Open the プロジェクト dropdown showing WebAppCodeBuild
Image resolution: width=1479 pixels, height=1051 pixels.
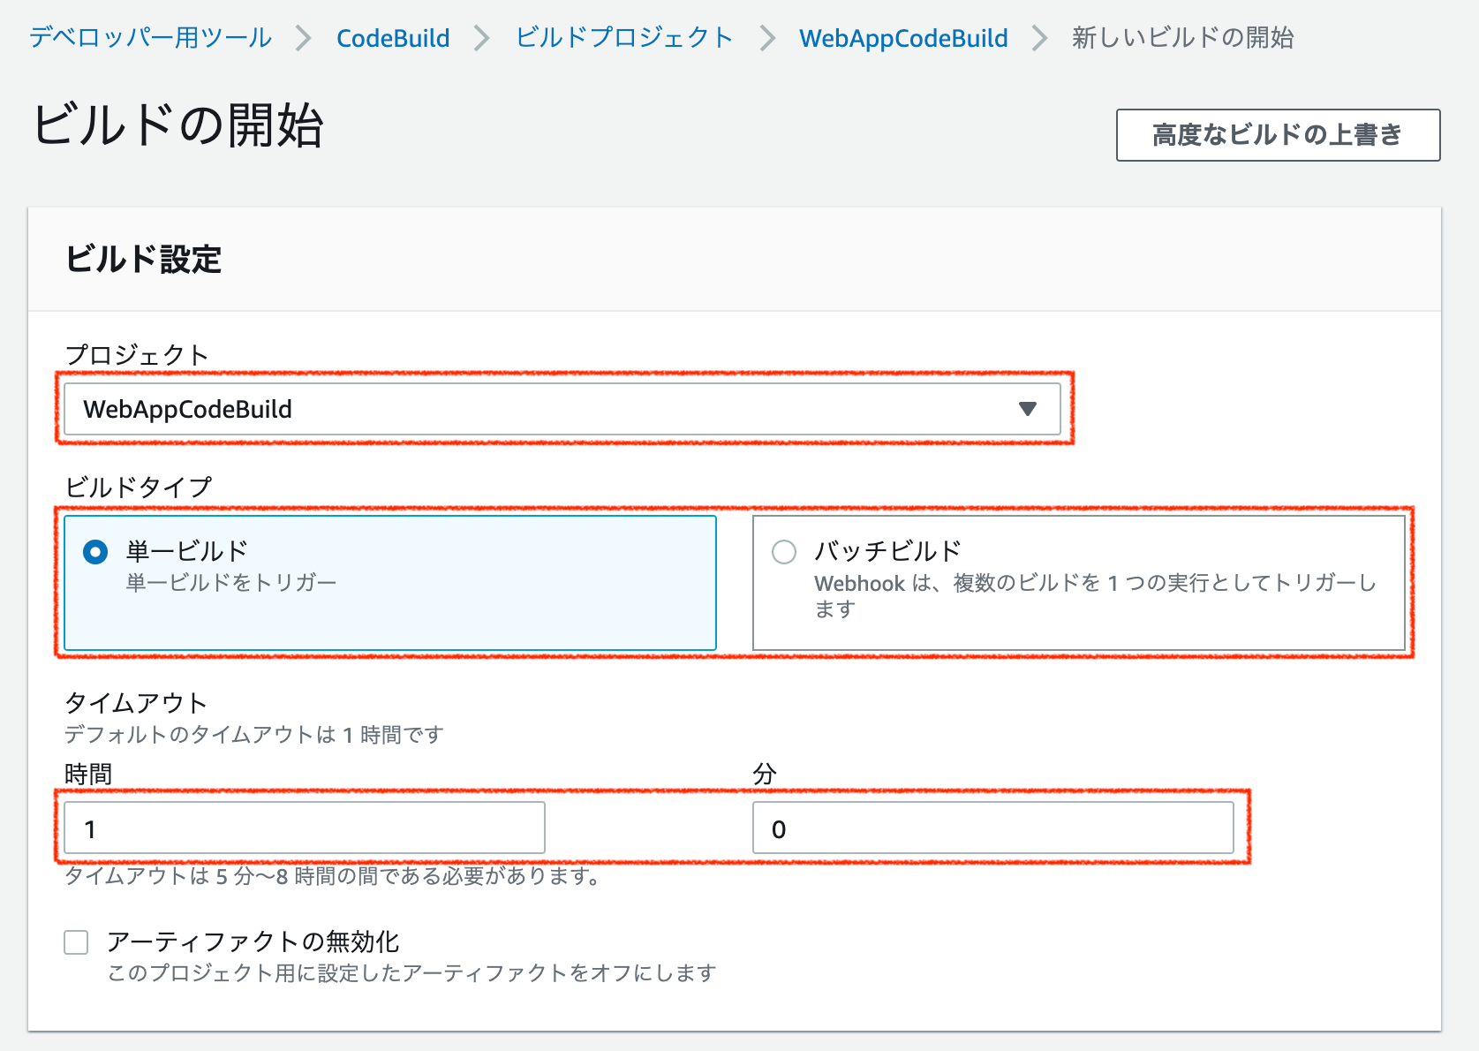562,409
